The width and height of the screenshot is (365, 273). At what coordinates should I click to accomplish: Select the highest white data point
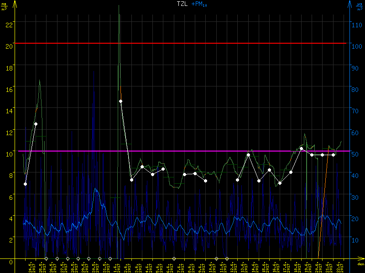pos(120,101)
